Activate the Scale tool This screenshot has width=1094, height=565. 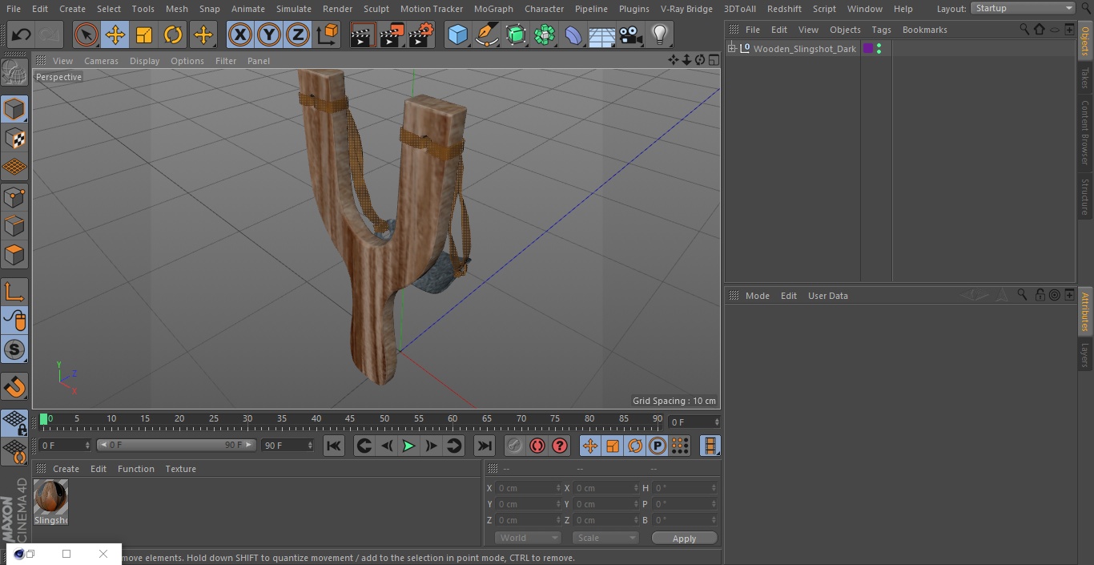click(144, 34)
